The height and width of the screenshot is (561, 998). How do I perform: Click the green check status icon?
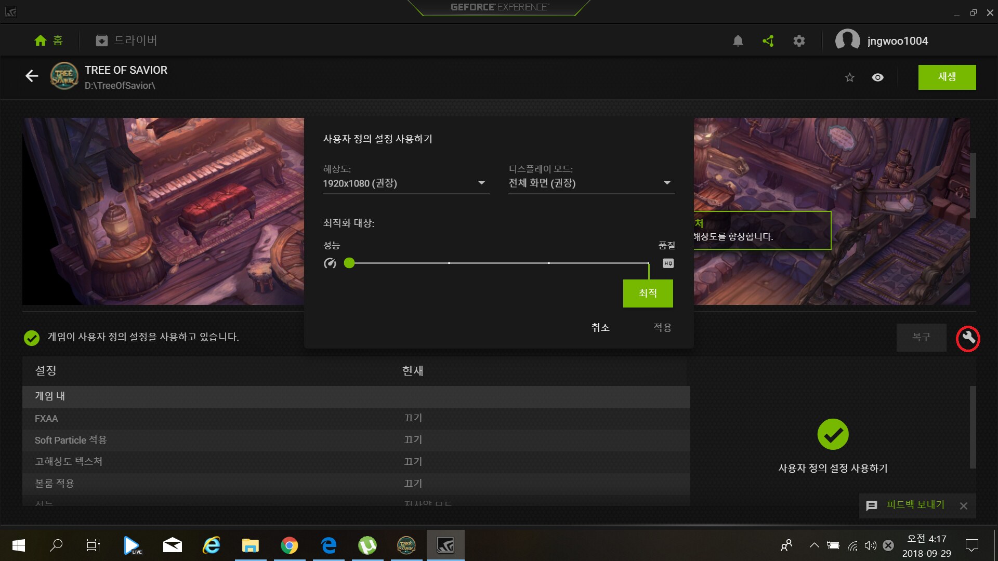(32, 338)
